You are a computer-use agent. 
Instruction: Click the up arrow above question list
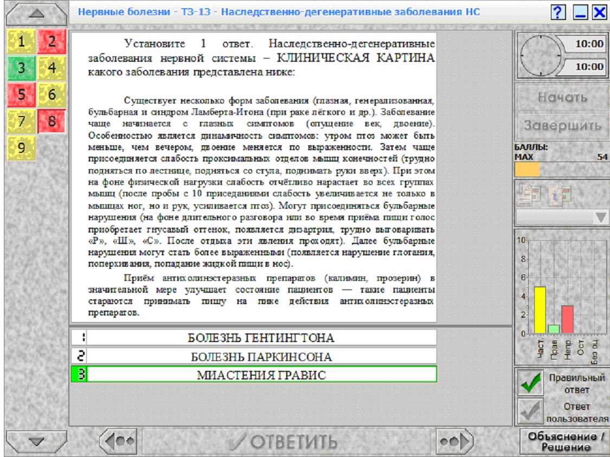click(36, 14)
